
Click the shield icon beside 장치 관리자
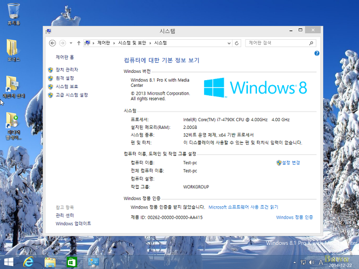click(50, 69)
